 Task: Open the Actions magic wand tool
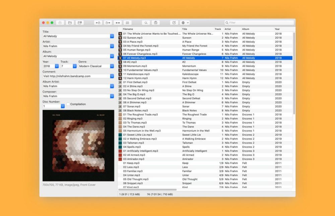point(146,23)
